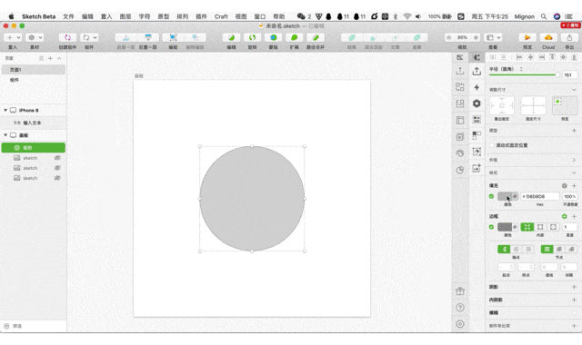Viewport: 582px width, 345px height.
Task: Toggle the border enabled checkbox
Action: (x=491, y=227)
